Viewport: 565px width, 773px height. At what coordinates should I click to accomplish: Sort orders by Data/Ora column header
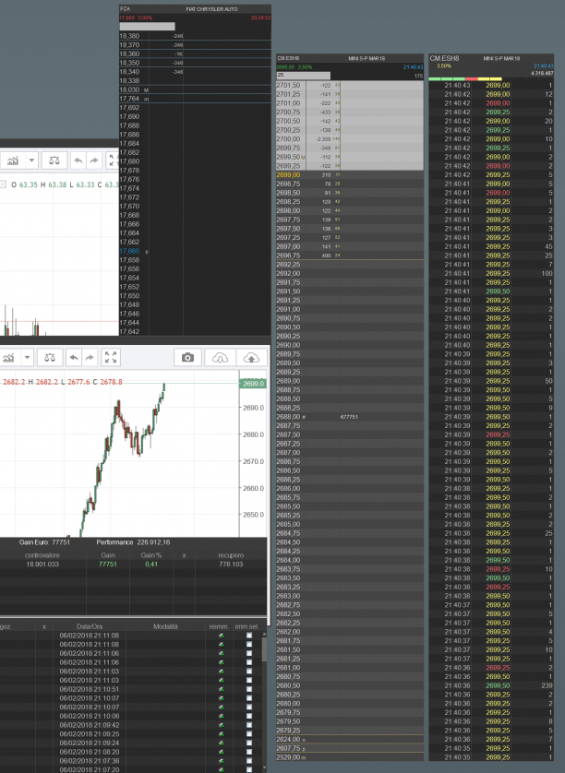pos(90,626)
